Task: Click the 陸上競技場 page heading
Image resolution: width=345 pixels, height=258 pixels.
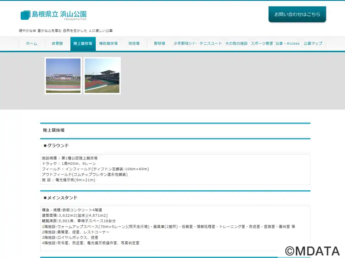Action: (x=53, y=130)
